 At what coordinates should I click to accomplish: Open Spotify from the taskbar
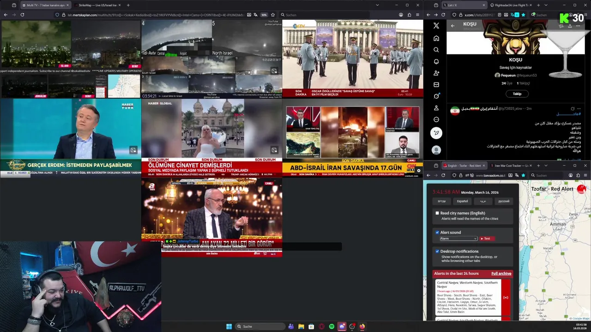pyautogui.click(x=332, y=326)
